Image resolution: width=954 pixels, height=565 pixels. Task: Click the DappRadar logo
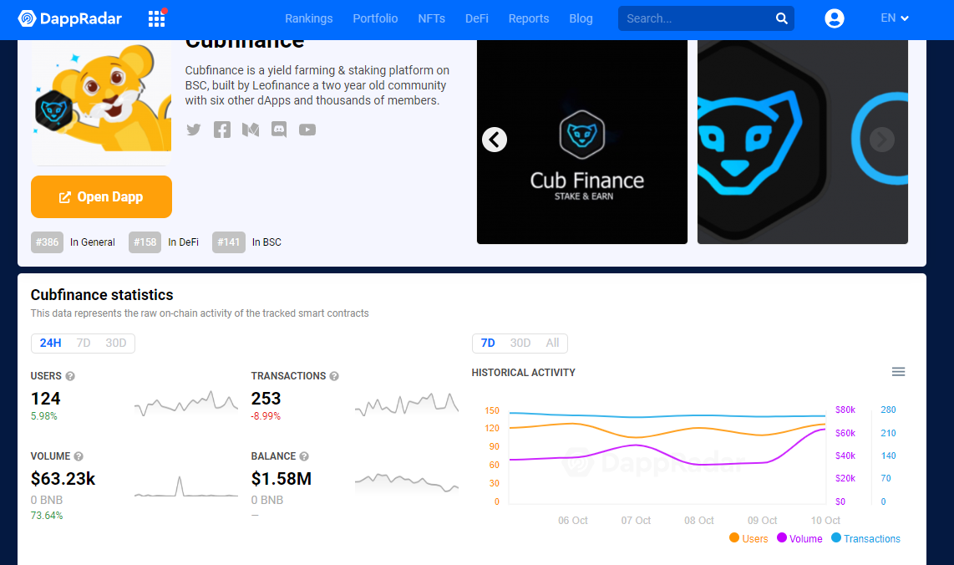(x=70, y=19)
